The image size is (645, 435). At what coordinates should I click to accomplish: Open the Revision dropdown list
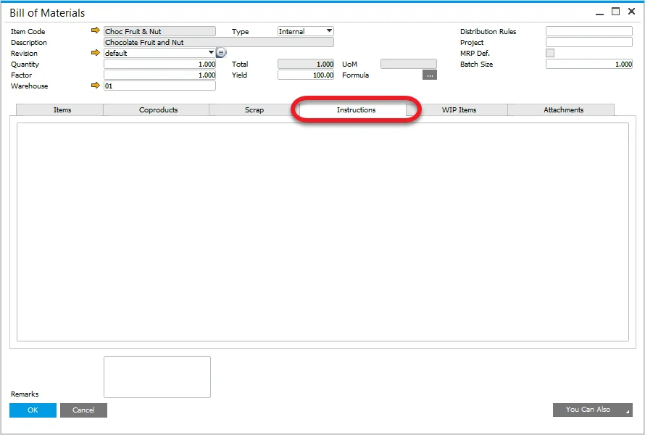pyautogui.click(x=212, y=53)
